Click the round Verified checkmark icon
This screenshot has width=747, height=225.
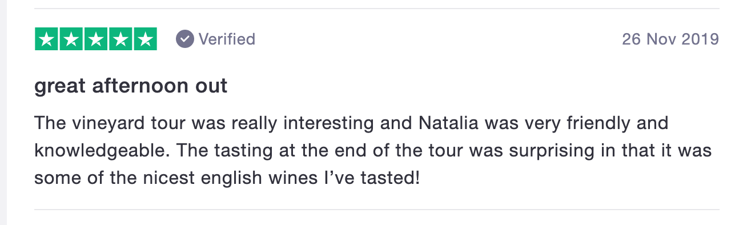(184, 39)
